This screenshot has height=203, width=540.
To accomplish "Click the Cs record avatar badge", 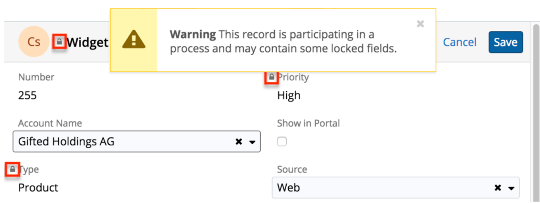I will (x=34, y=42).
